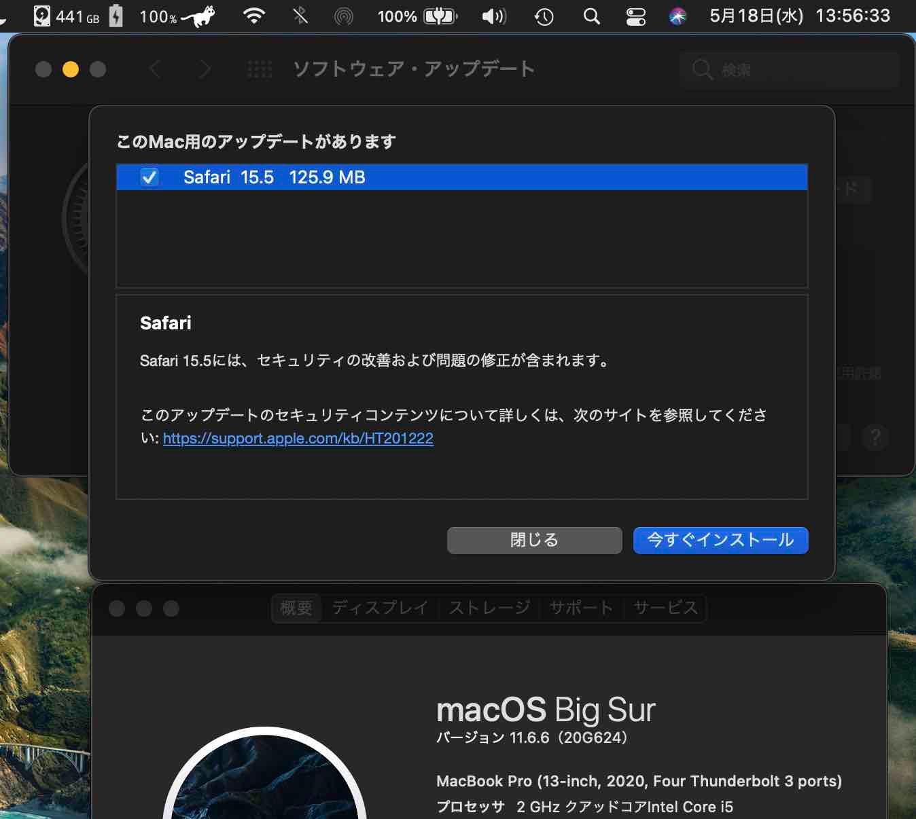Viewport: 916px width, 819px height.
Task: Click the 閉じる button
Action: [x=535, y=541]
